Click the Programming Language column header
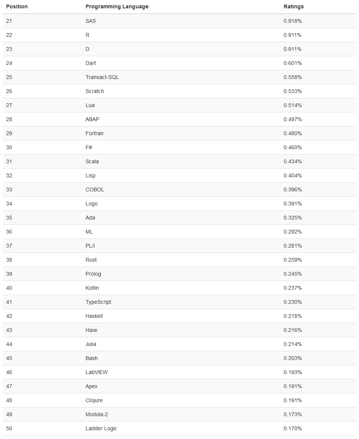Image resolution: width=359 pixels, height=439 pixels. pyautogui.click(x=117, y=6)
